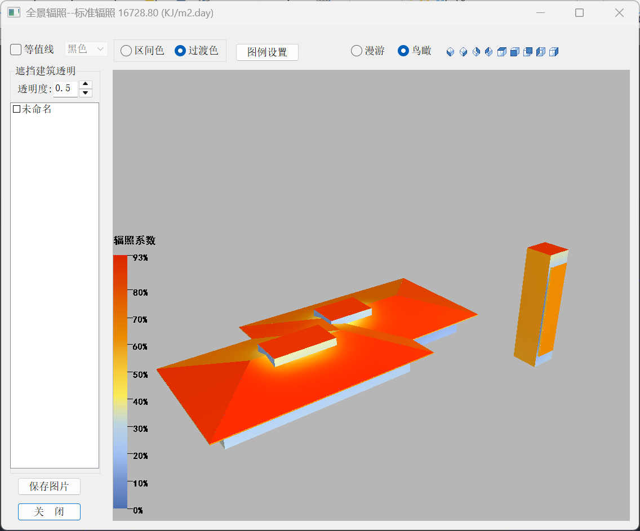
Task: Click the first isometric view cube icon
Action: tap(450, 52)
